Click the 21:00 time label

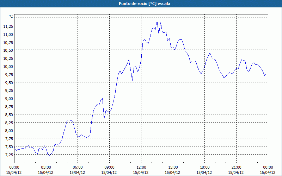(x=236, y=168)
